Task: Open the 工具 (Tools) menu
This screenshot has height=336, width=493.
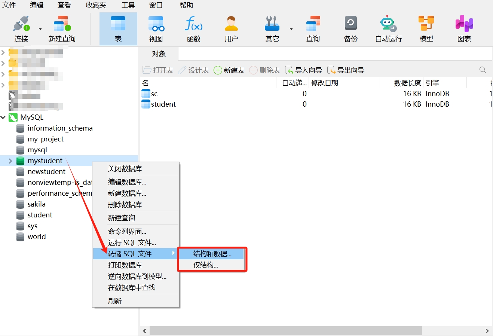Action: [x=128, y=5]
